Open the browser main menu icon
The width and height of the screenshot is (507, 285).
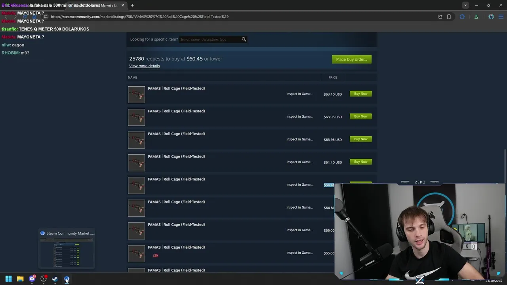[501, 17]
